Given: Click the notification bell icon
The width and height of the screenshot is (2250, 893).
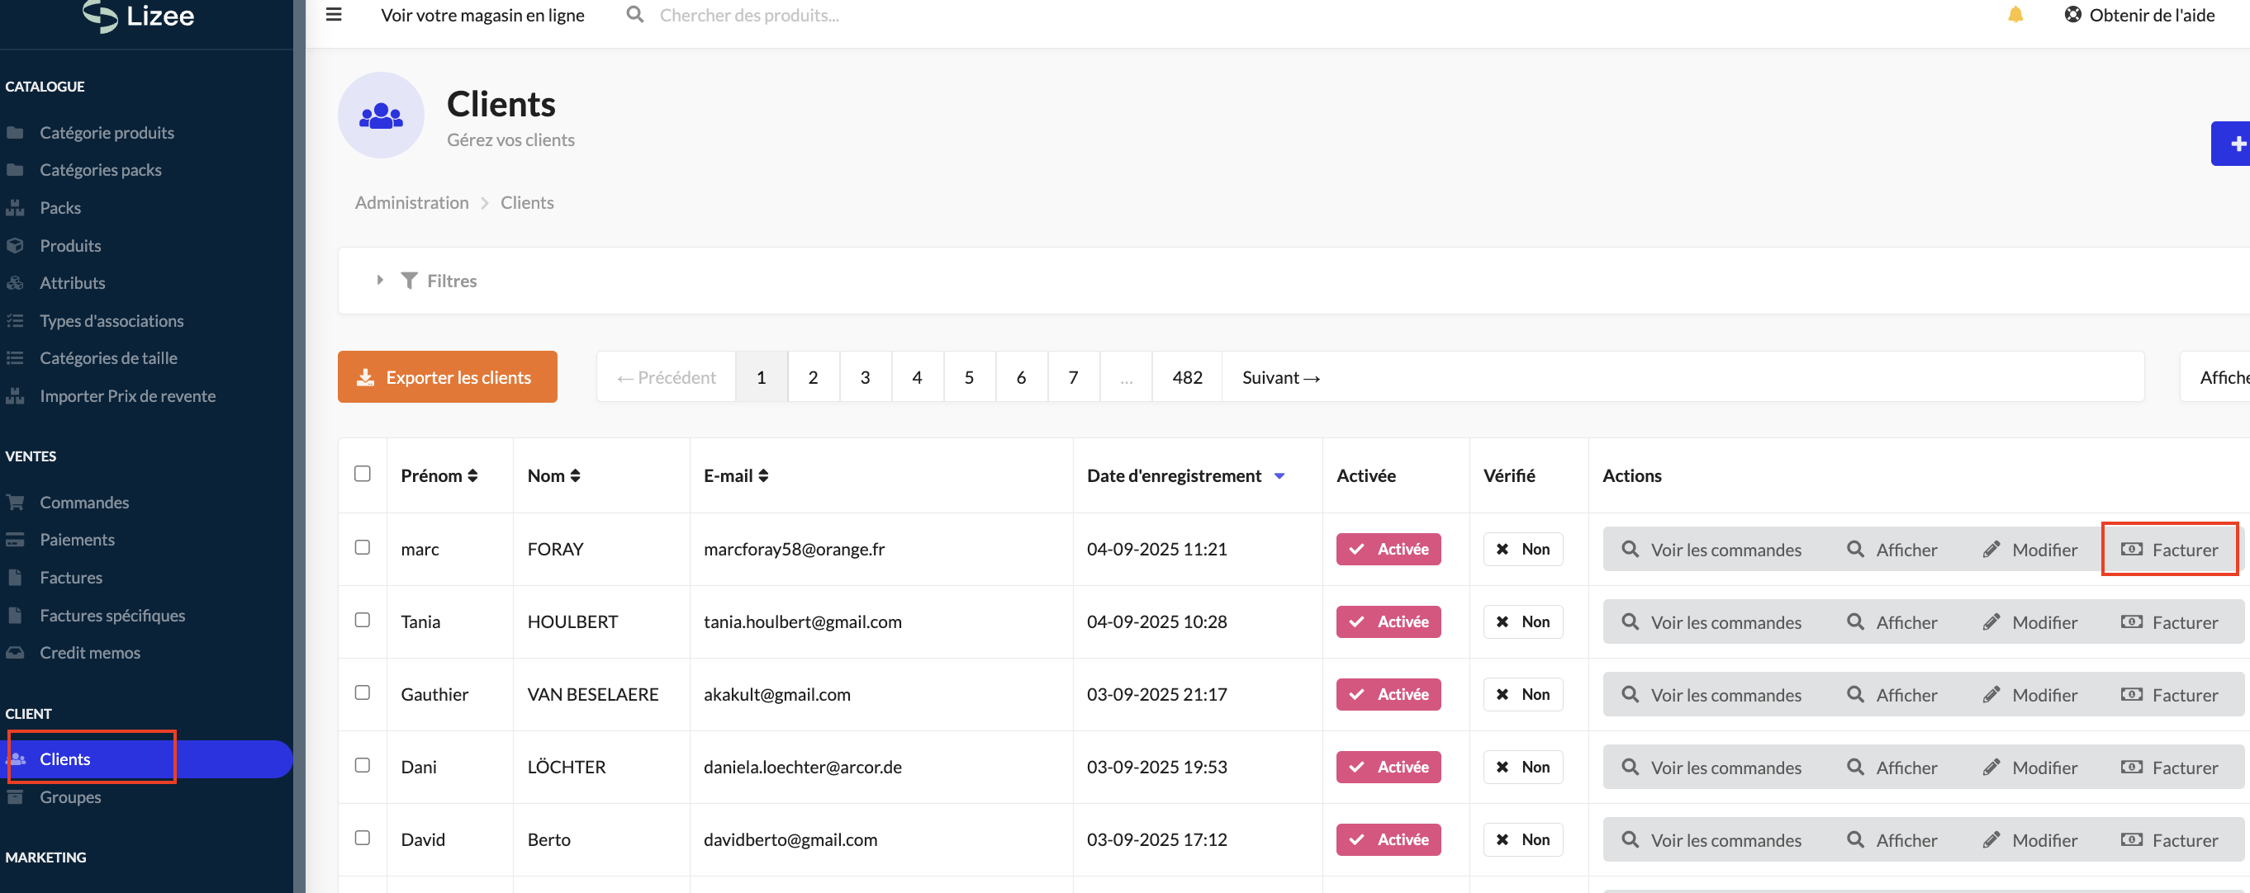Looking at the screenshot, I should click(2015, 15).
